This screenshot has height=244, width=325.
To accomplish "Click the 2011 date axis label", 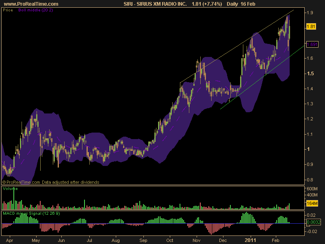I will click(x=250, y=240).
